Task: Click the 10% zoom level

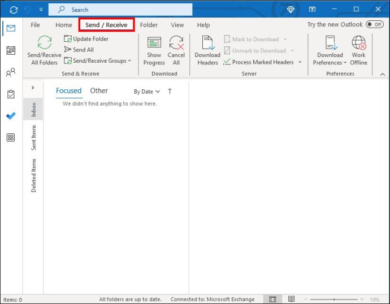Action: 375,299
